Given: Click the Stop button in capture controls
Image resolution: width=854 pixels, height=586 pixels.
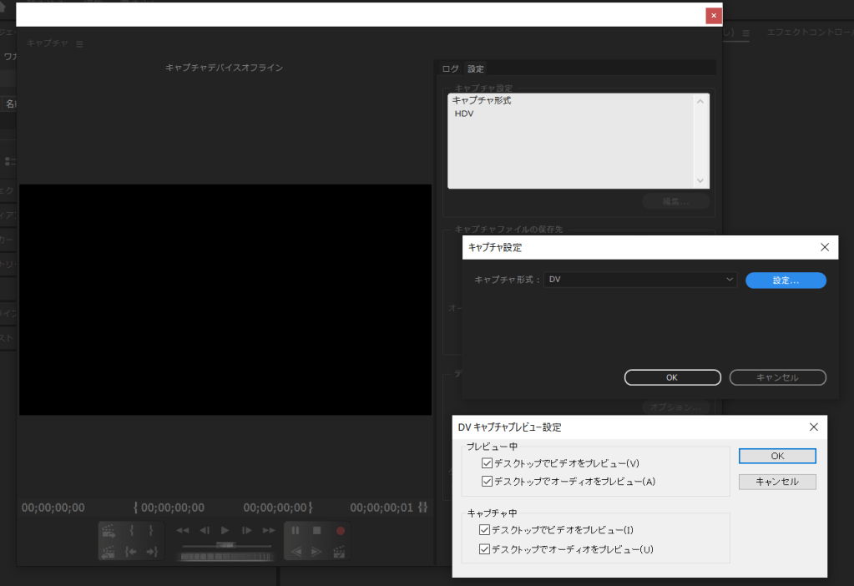Looking at the screenshot, I should pos(317,530).
